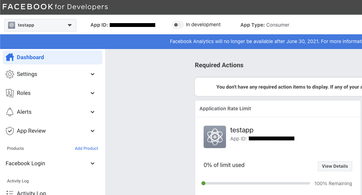Screen dimensions: 362x195
Task: Click the Products section label
Action: [15, 148]
